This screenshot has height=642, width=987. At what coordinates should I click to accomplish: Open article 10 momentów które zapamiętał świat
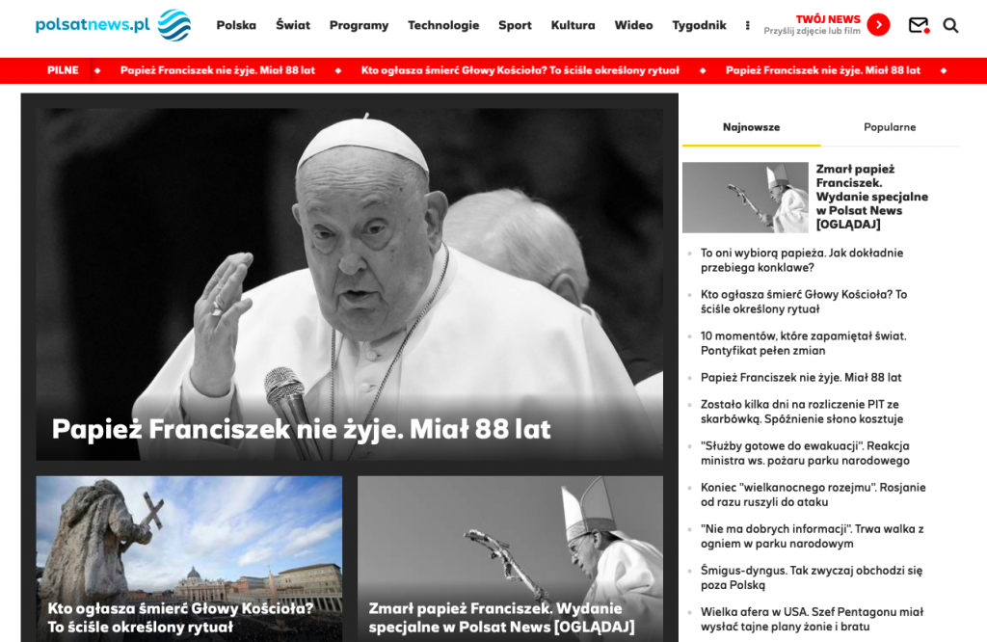803,343
